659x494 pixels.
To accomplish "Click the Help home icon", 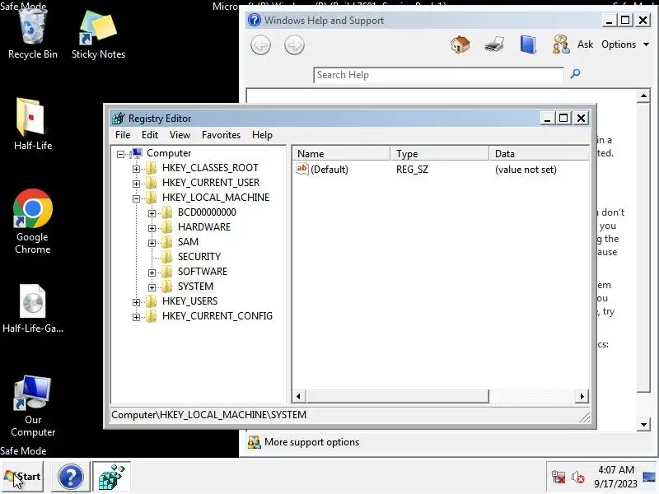I will [460, 44].
